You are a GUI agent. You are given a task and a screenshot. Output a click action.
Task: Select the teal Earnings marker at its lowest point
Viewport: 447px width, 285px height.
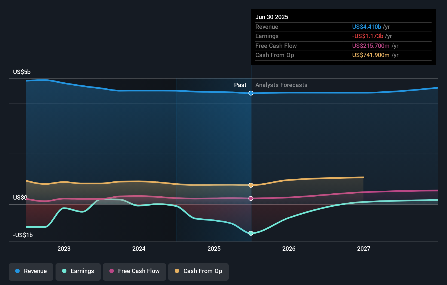(x=251, y=233)
